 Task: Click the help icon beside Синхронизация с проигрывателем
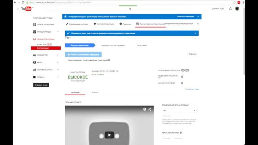pos(109,60)
